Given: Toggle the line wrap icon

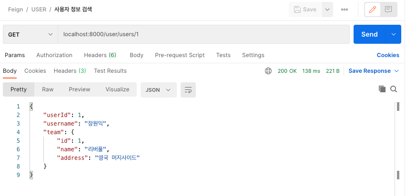Looking at the screenshot, I should [188, 90].
